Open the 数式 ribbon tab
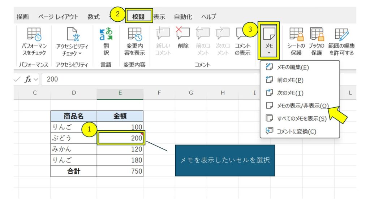 tap(94, 17)
